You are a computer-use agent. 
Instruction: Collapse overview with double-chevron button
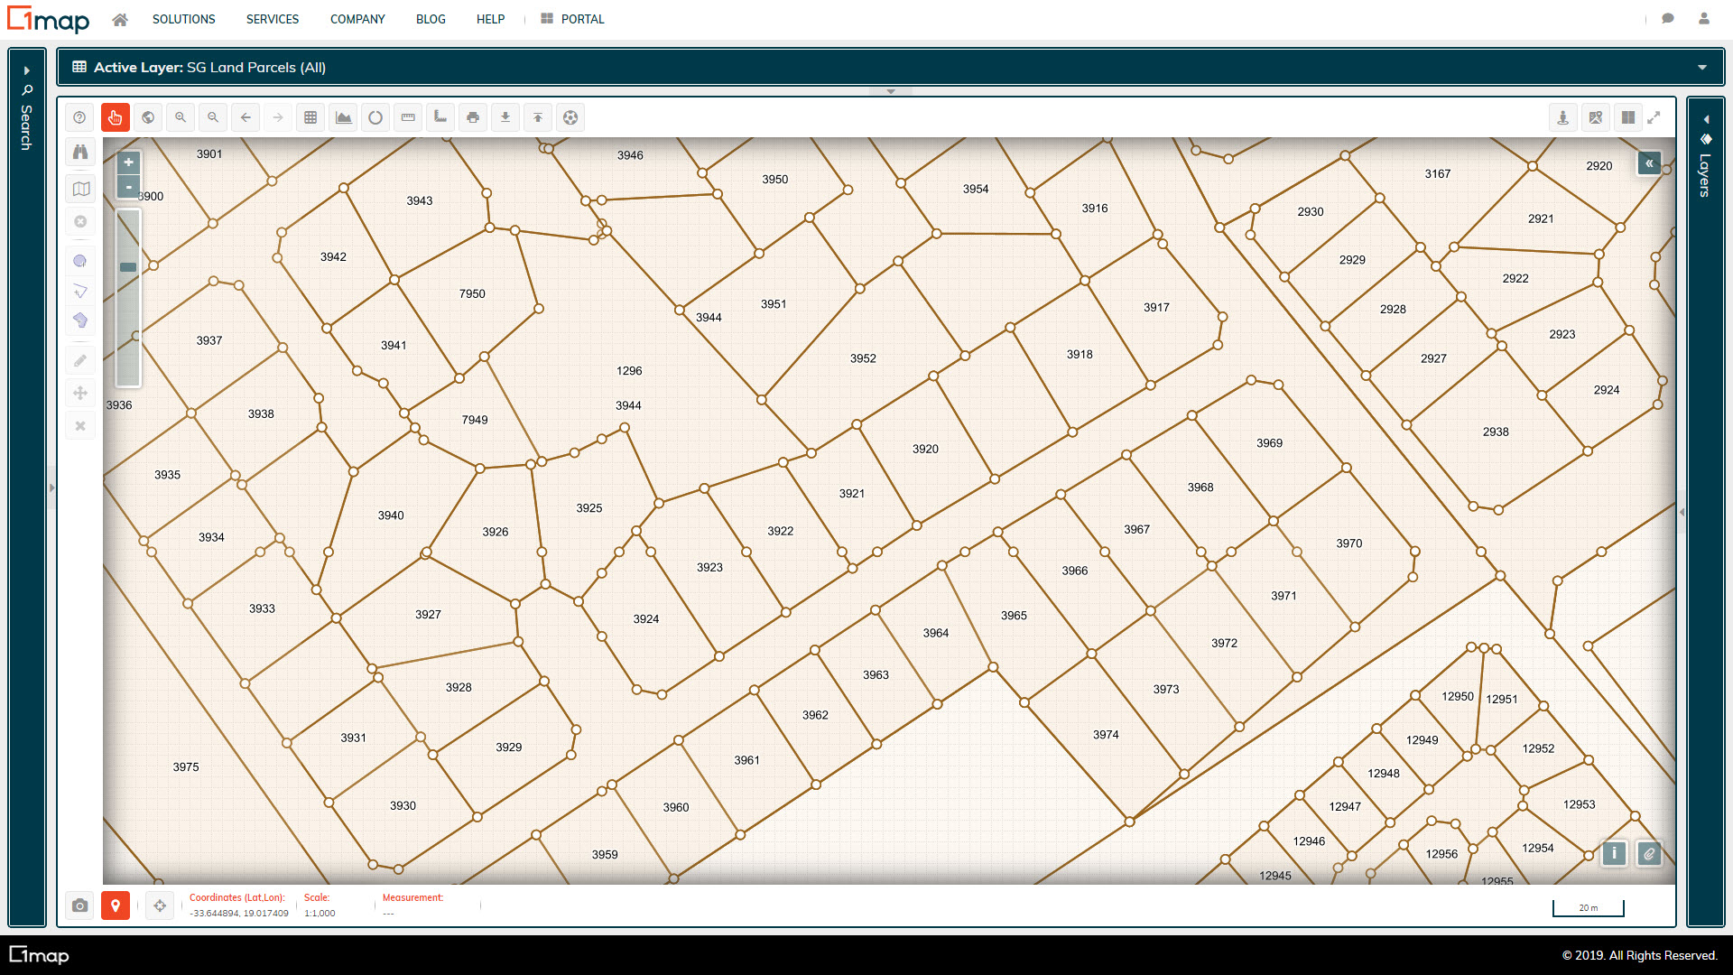tap(1649, 163)
